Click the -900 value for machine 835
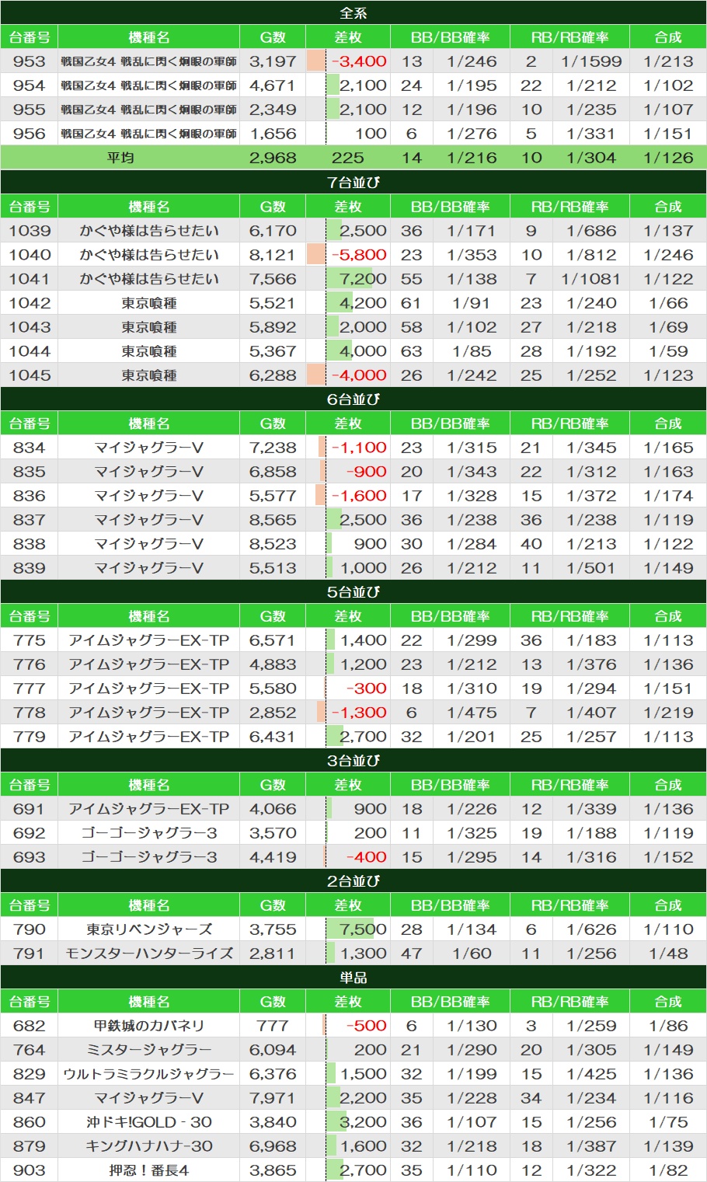Viewport: 707px width, 1182px height. 367,472
